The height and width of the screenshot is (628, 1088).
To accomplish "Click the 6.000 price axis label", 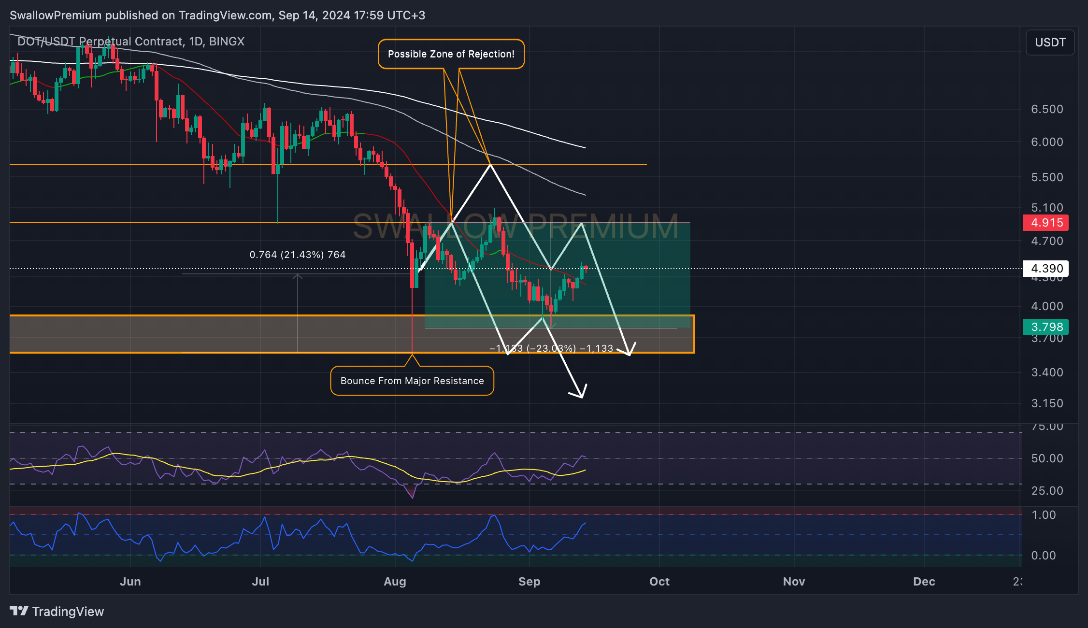I will (x=1047, y=142).
